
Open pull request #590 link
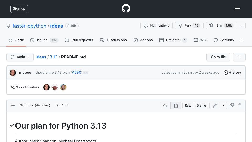tap(77, 73)
